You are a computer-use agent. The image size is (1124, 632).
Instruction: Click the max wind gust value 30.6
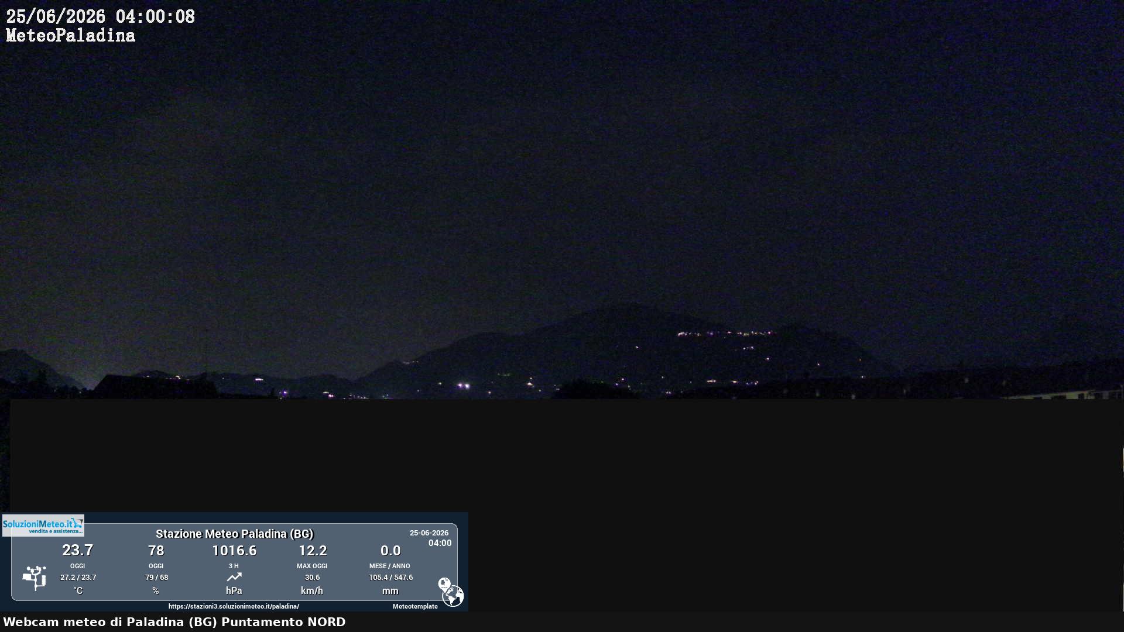pyautogui.click(x=312, y=578)
